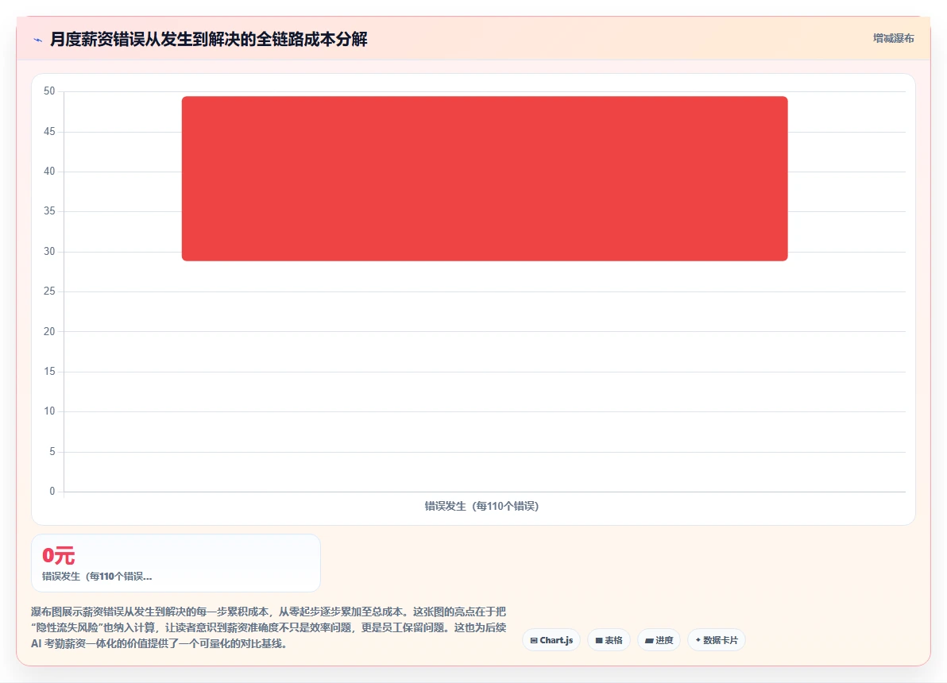Click the y-axis value 25
Screen dimensions: 947x683
[x=49, y=291]
